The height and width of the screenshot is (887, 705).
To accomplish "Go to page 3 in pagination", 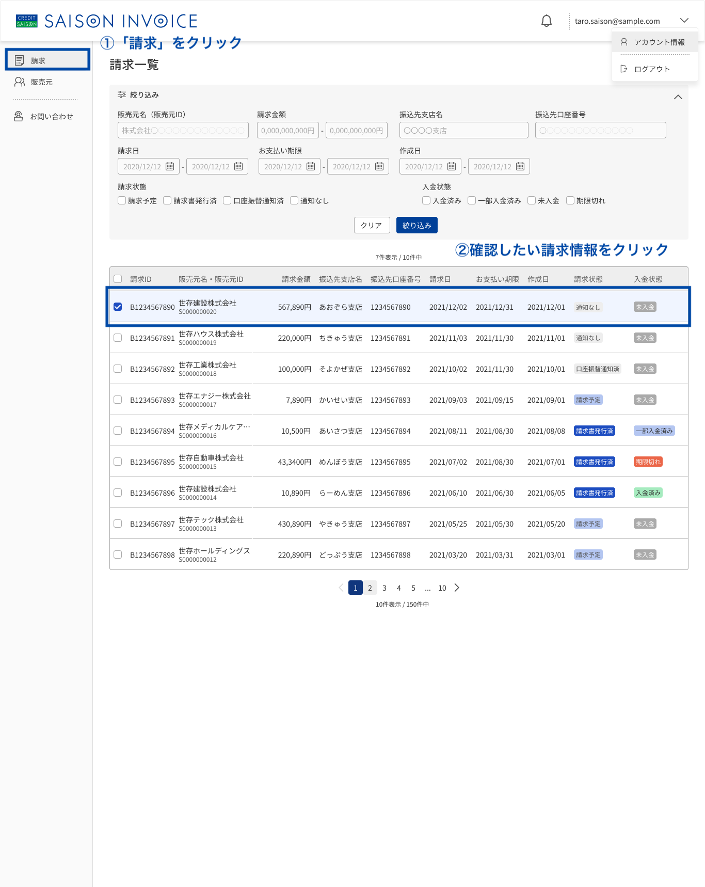I will 384,588.
